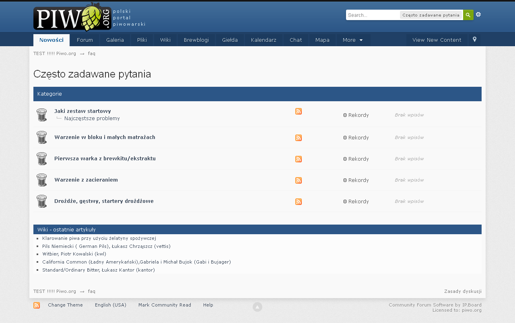Click the Piwo.org hop logo
Viewport: 515px width, 323px height.
[73, 18]
